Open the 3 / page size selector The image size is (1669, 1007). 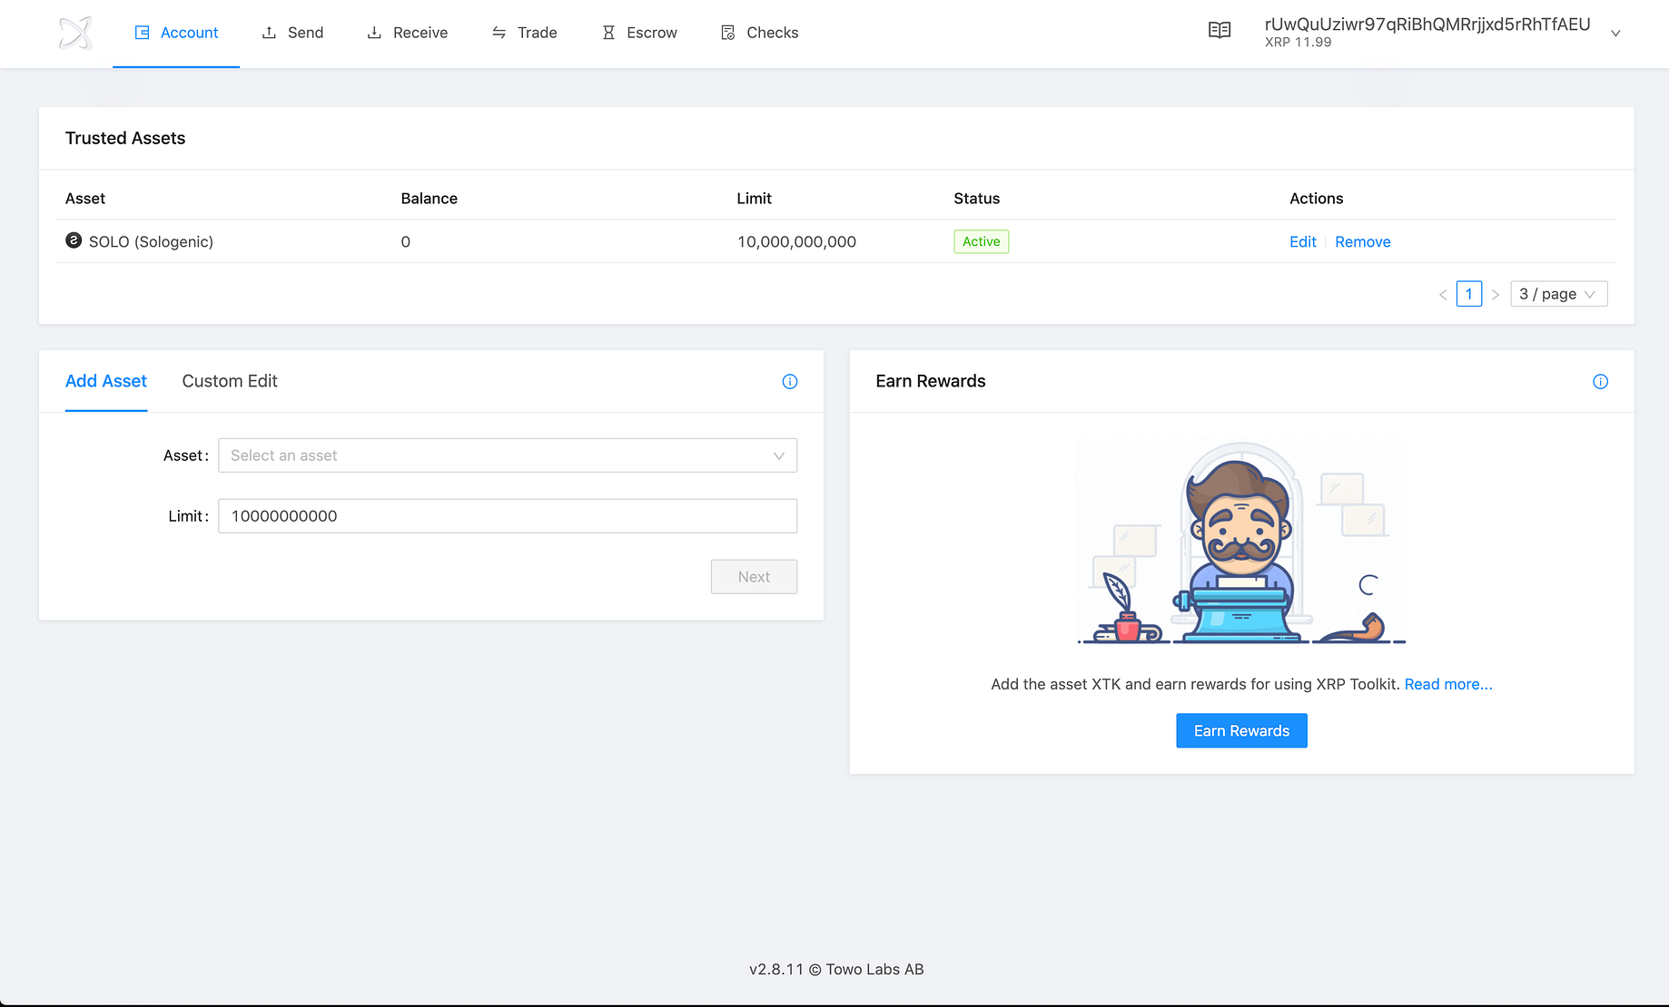[1558, 294]
